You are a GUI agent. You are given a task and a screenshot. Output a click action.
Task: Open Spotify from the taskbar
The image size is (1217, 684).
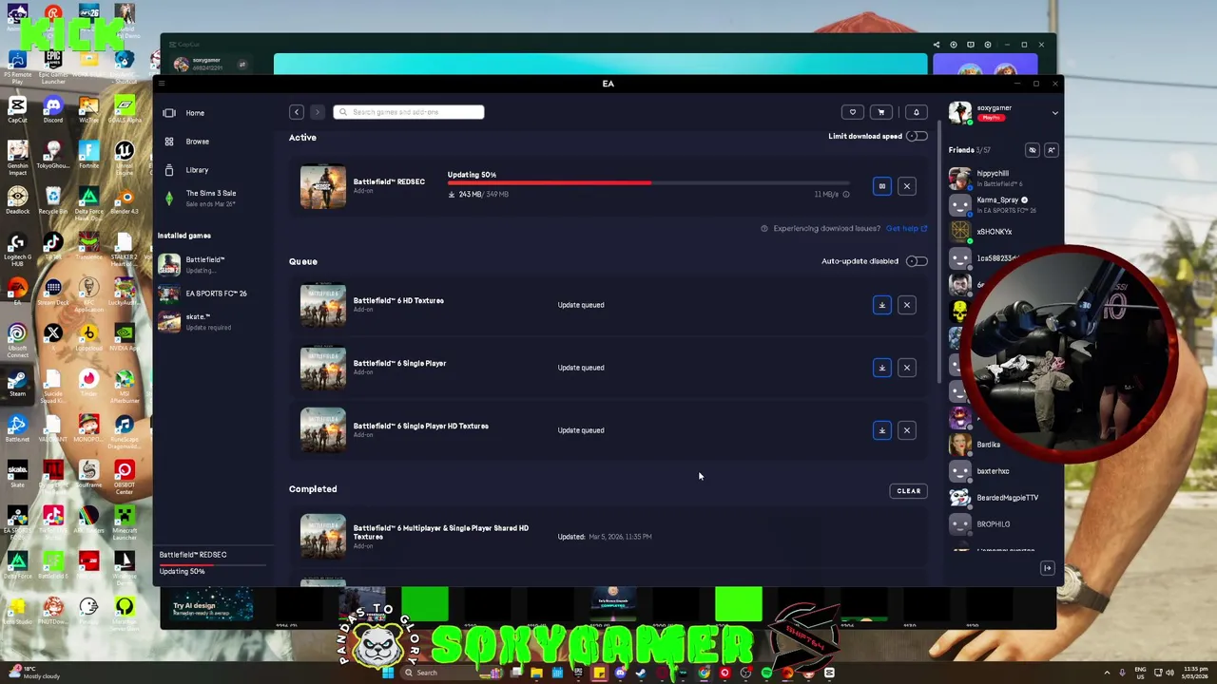coord(766,673)
